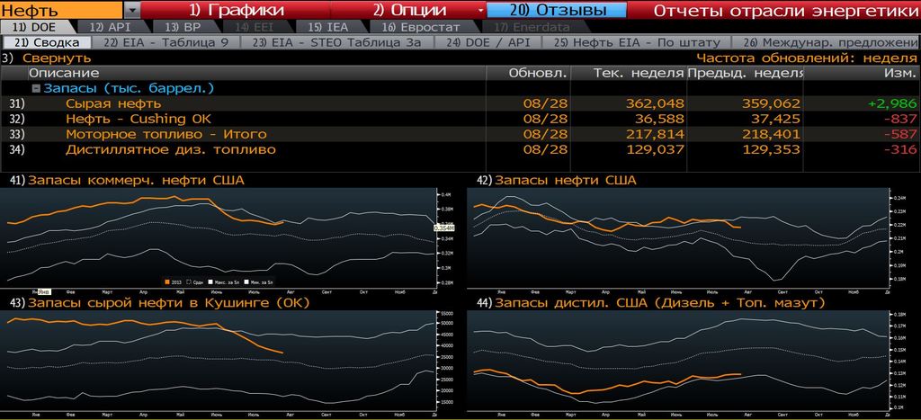Open the 1) Графики menu
This screenshot has width=921, height=420.
(x=237, y=10)
